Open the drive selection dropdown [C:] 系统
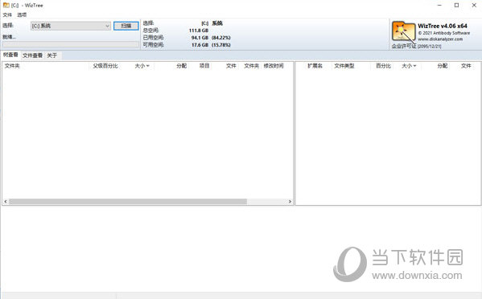Screen dimensions: 482x299 71,26
